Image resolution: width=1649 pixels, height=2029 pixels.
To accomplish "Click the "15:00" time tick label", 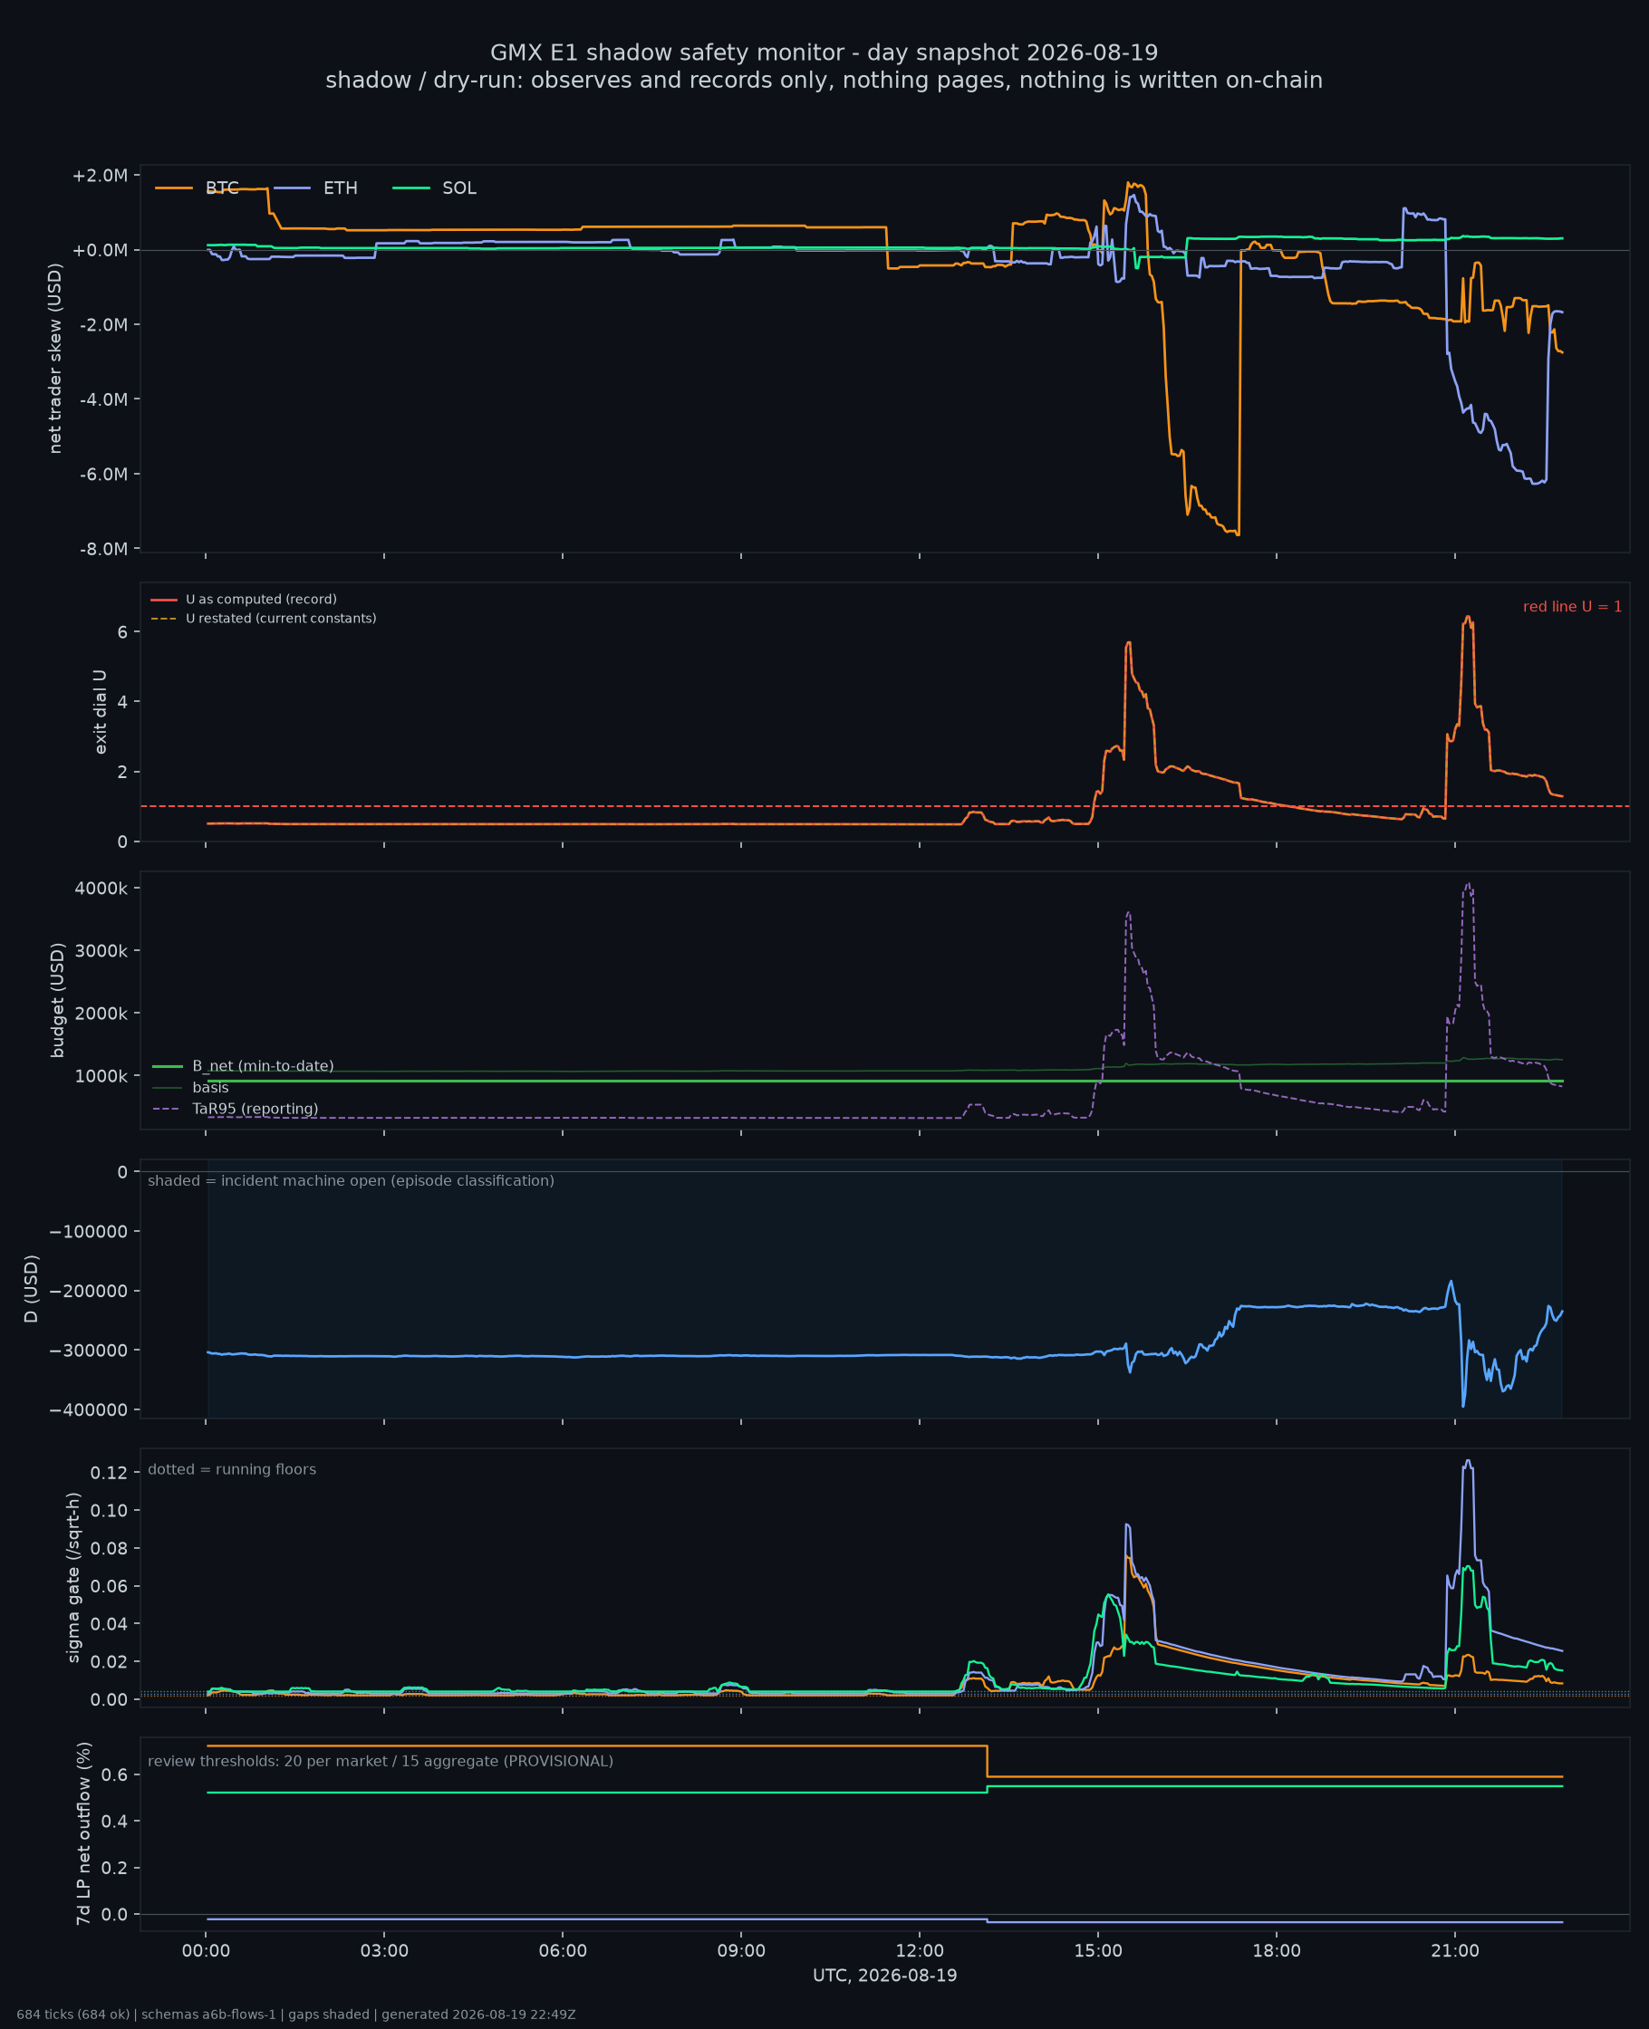I will [x=1098, y=1951].
